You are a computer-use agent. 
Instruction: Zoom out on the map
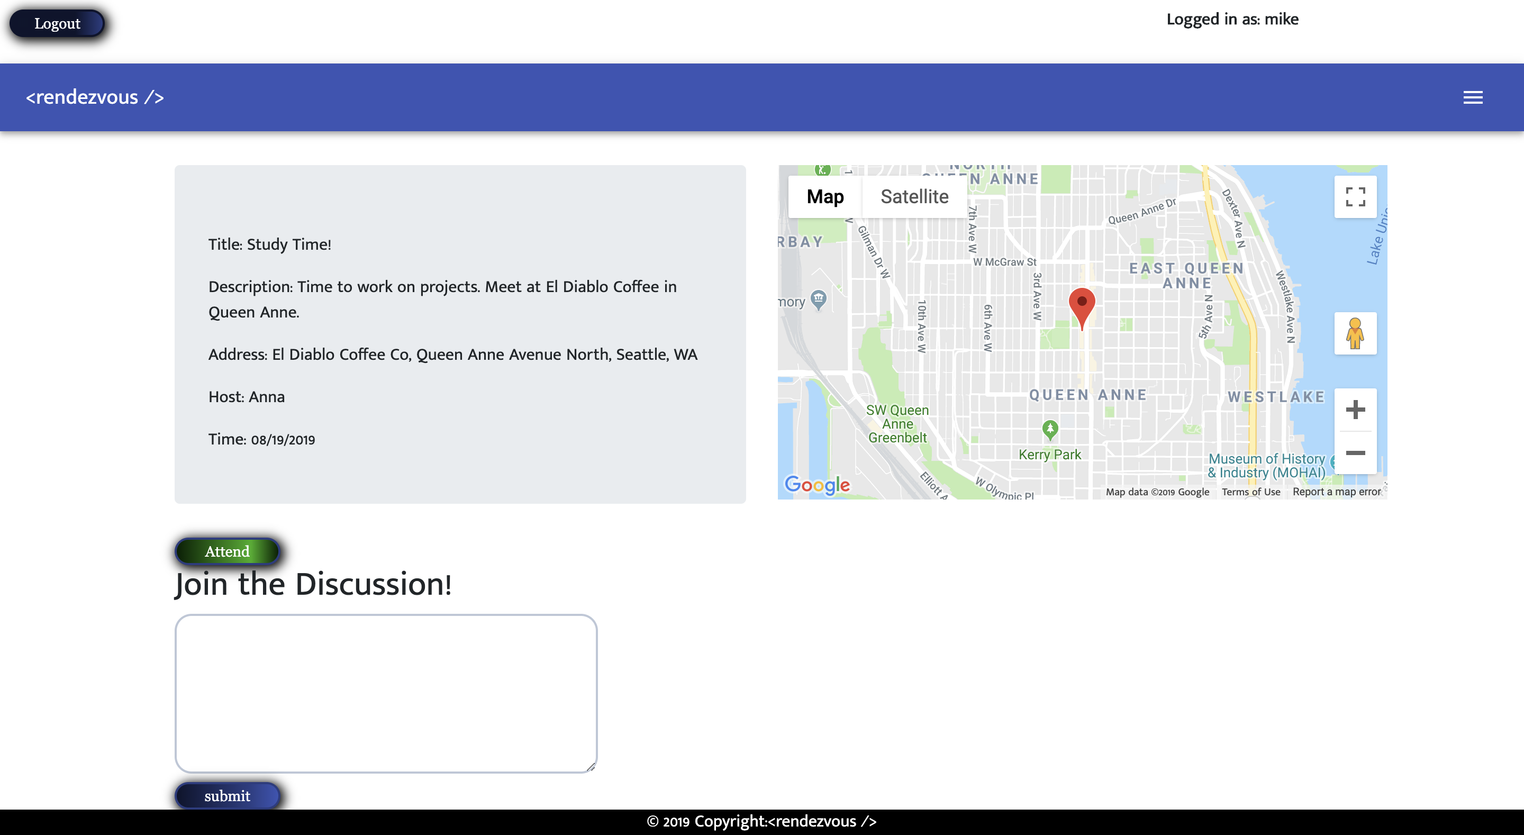coord(1355,453)
